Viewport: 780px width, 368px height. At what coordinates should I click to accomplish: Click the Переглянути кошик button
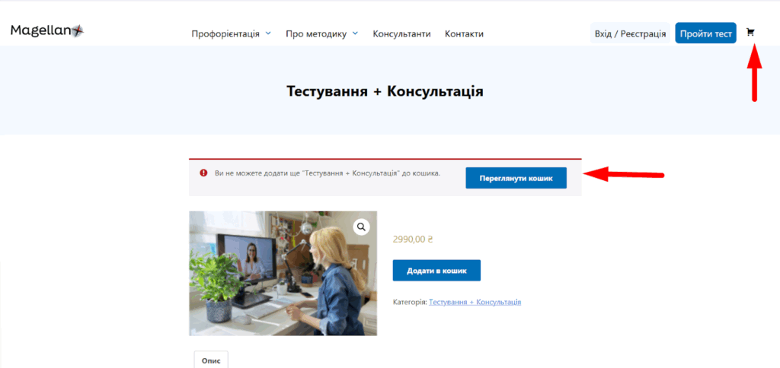(x=516, y=178)
